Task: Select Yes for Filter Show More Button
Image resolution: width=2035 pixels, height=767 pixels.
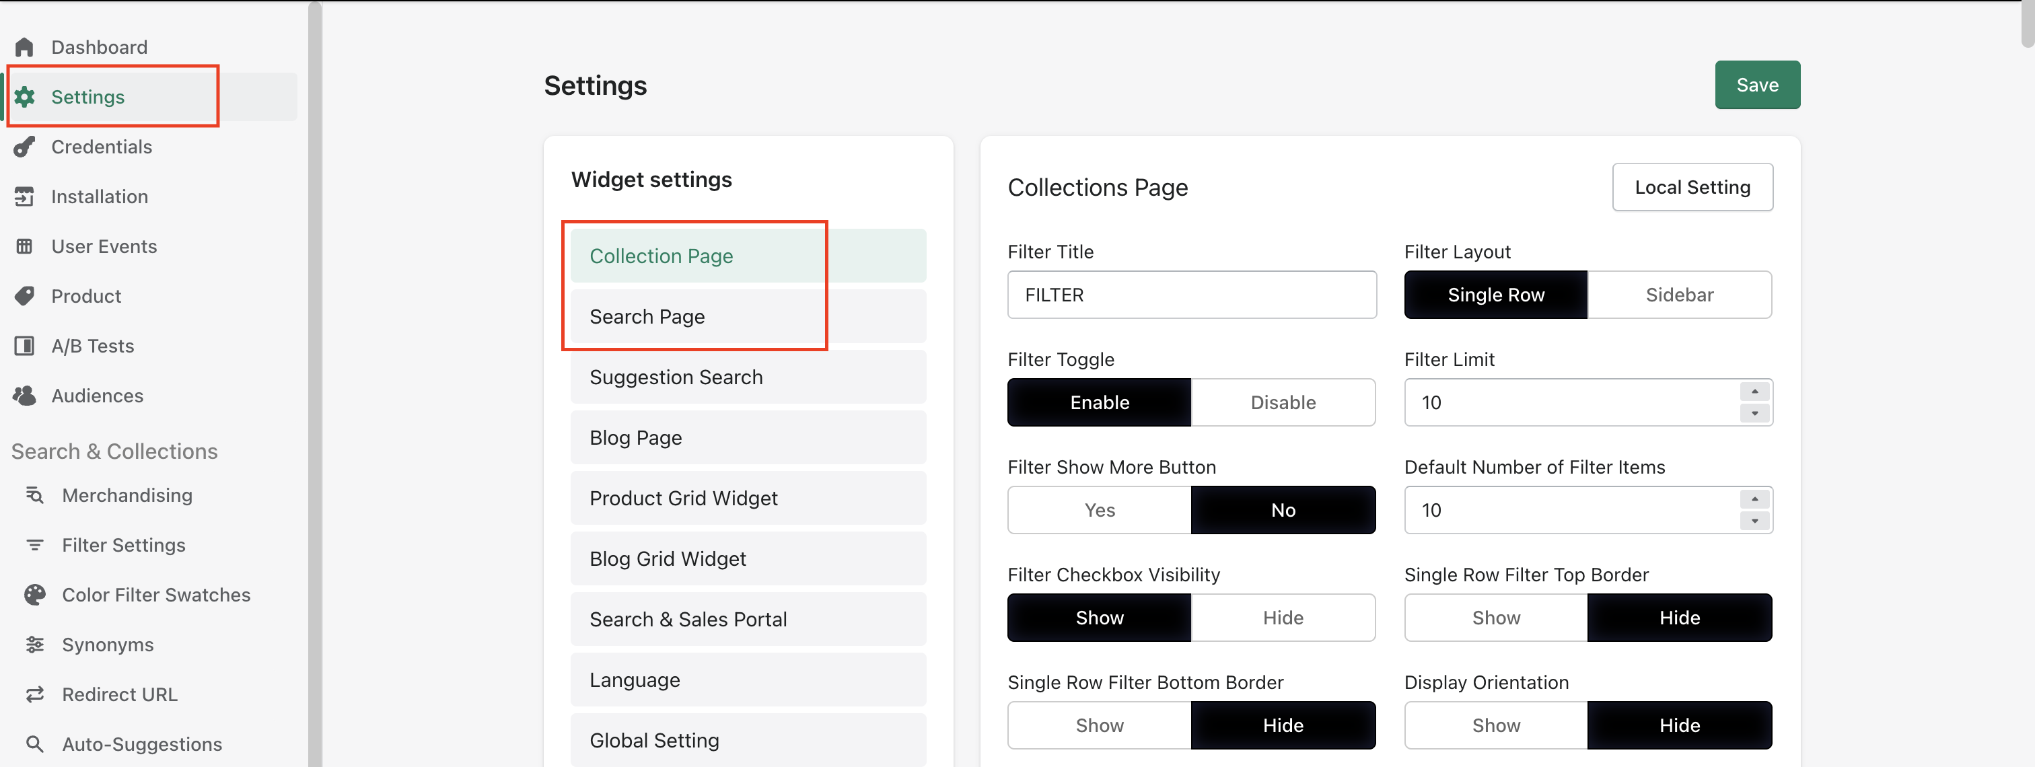Action: coord(1099,510)
